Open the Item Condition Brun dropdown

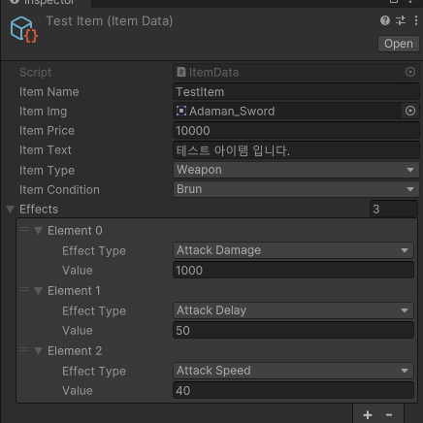pyautogui.click(x=296, y=189)
